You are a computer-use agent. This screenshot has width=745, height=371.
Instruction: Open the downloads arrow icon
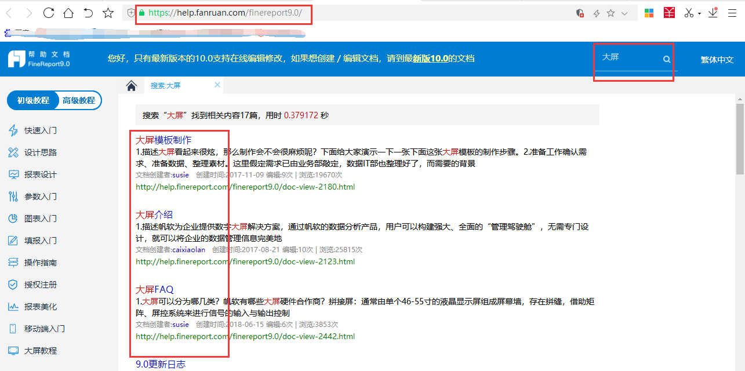[x=713, y=13]
